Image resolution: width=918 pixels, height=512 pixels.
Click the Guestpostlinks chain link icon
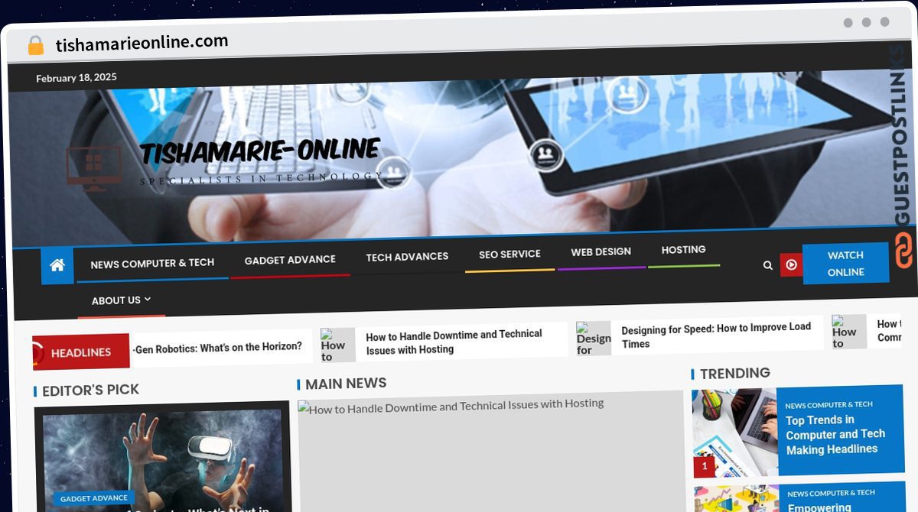click(903, 251)
